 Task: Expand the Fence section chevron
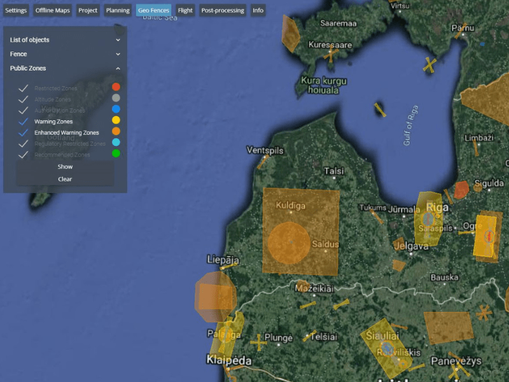(x=118, y=54)
